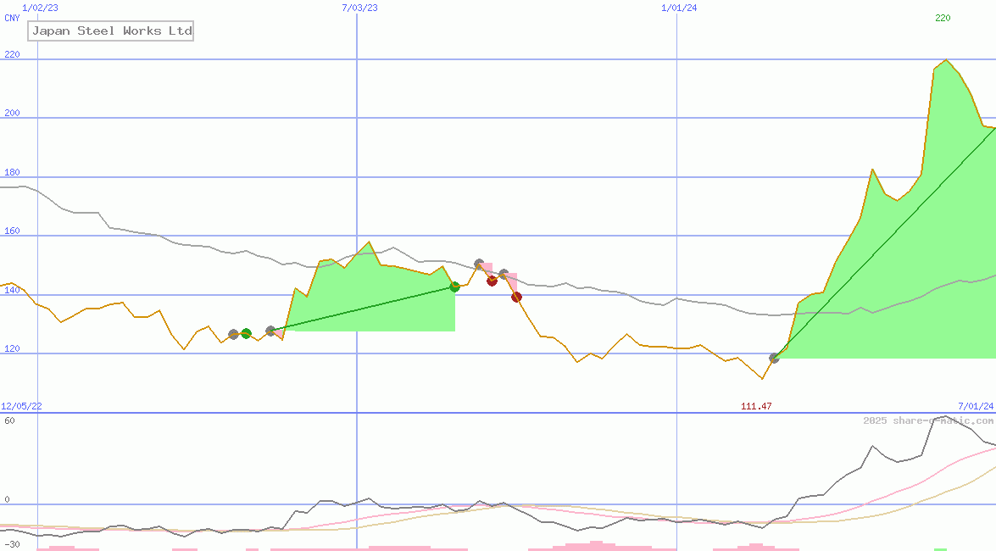This screenshot has height=551, width=996.
Task: Click the Japan Steel Works Ltd title box
Action: point(111,31)
